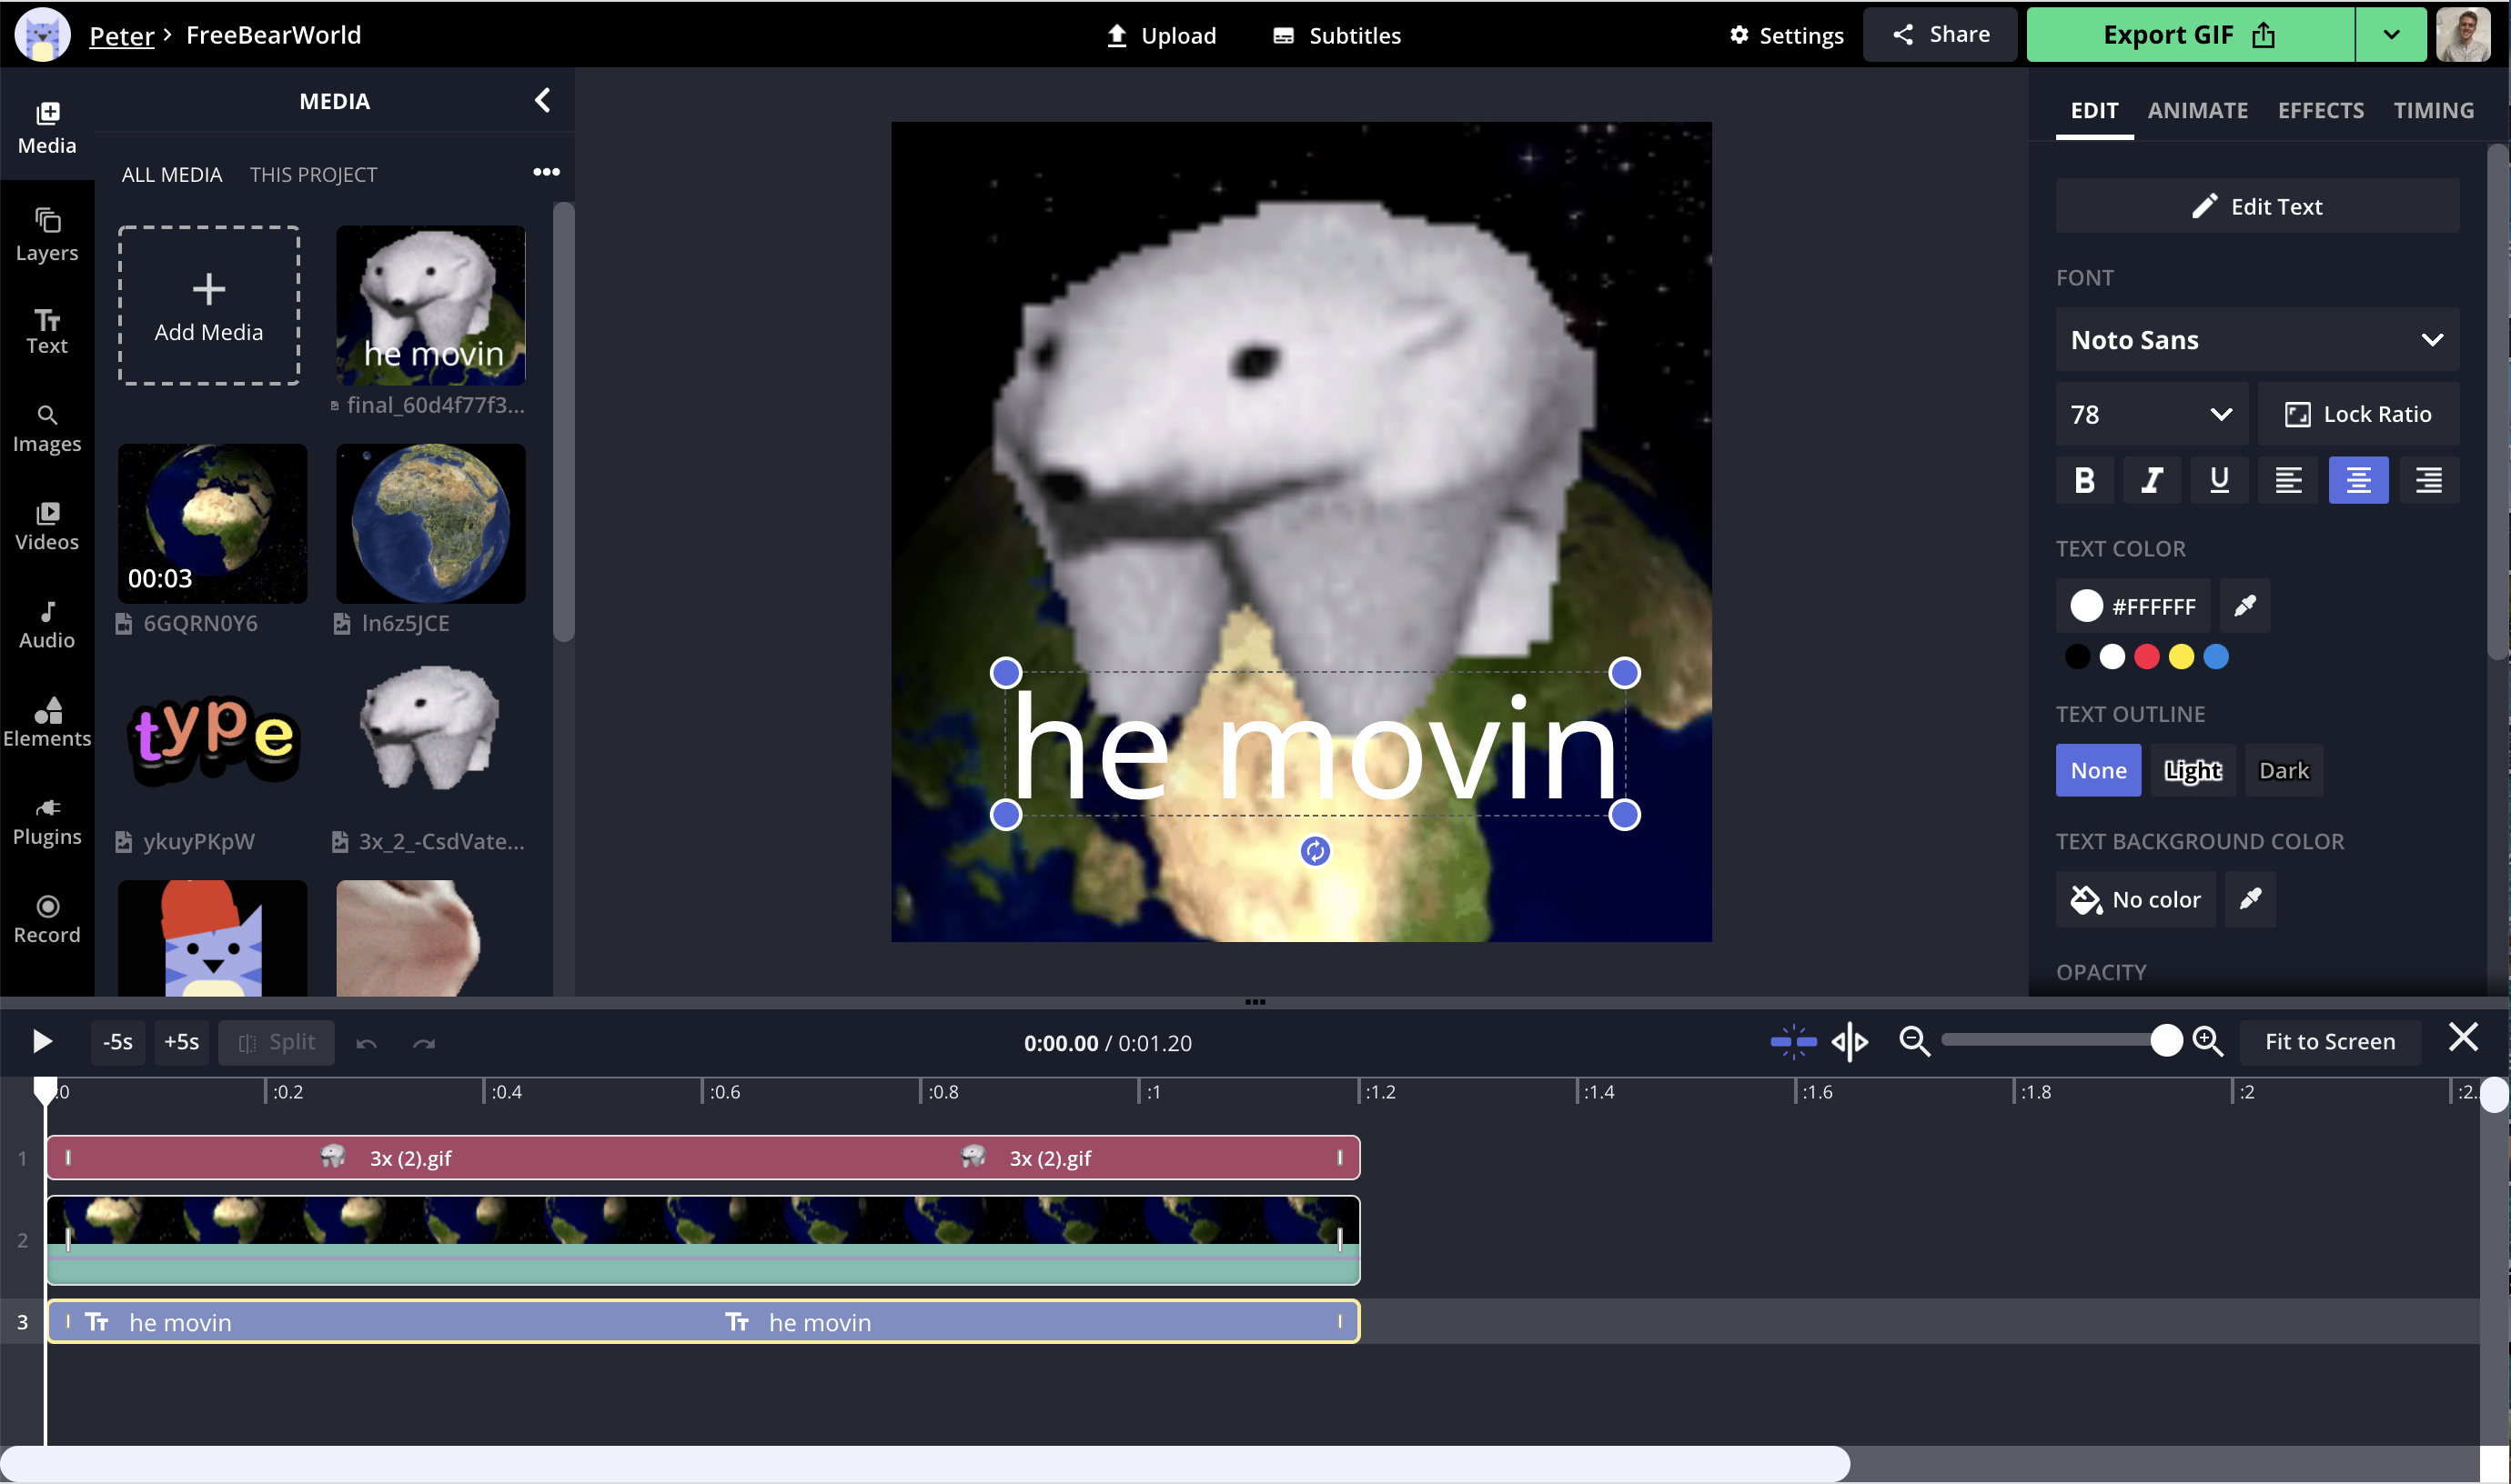Screen dimensions: 2511x1484
Task: Select the red text color swatch
Action: pos(2146,656)
